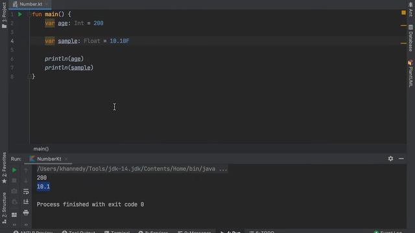Click println(sample) on line 7
The image size is (415, 233).
point(69,67)
